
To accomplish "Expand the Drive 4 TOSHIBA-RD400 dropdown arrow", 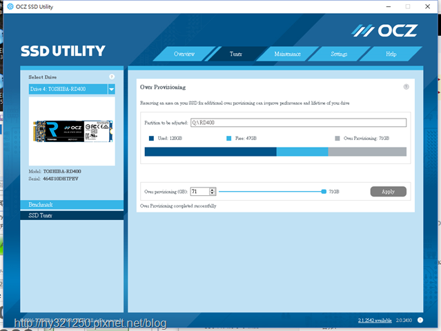I will pyautogui.click(x=111, y=90).
